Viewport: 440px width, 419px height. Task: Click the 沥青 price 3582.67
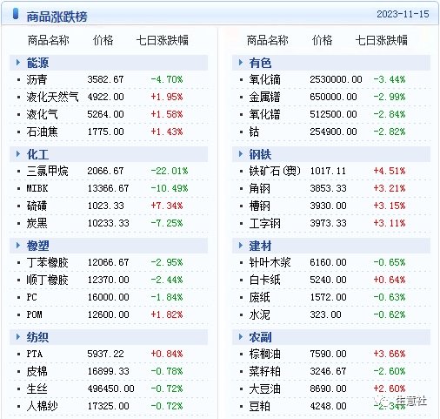(x=105, y=79)
